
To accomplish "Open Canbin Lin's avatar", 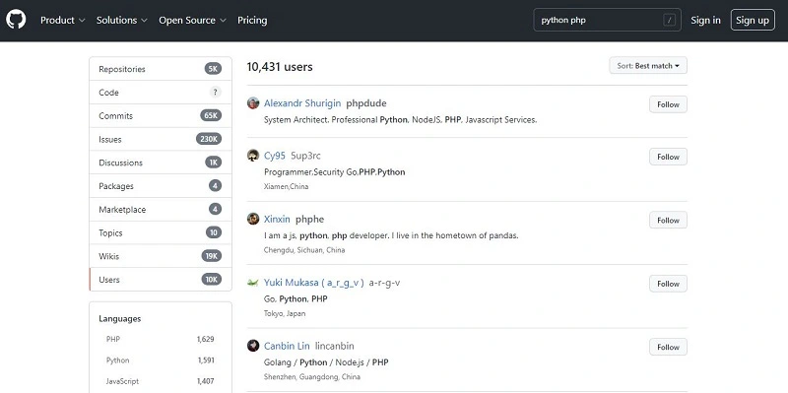I will point(253,346).
